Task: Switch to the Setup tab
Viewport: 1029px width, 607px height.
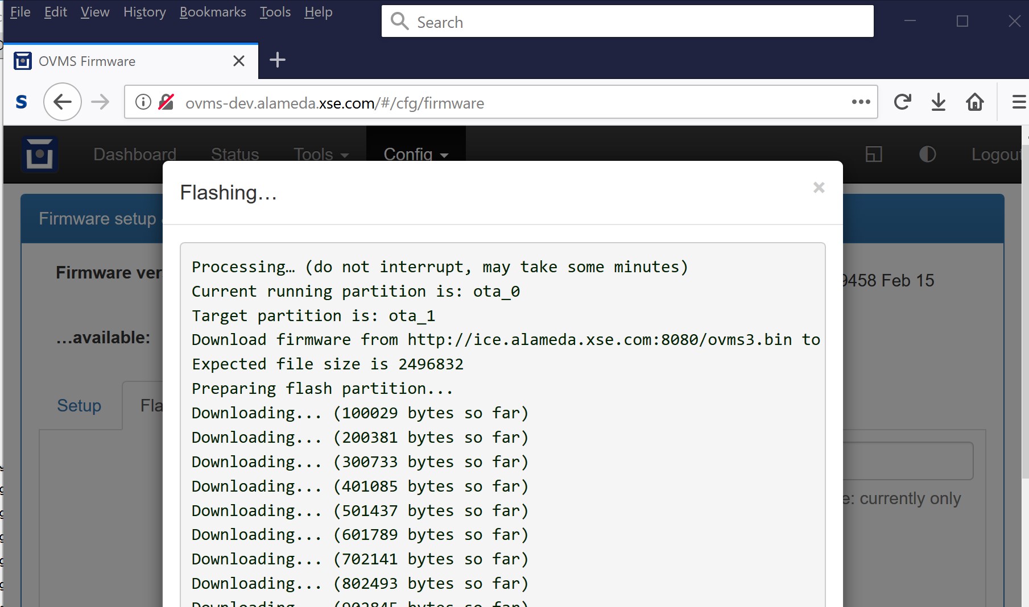Action: pyautogui.click(x=79, y=405)
